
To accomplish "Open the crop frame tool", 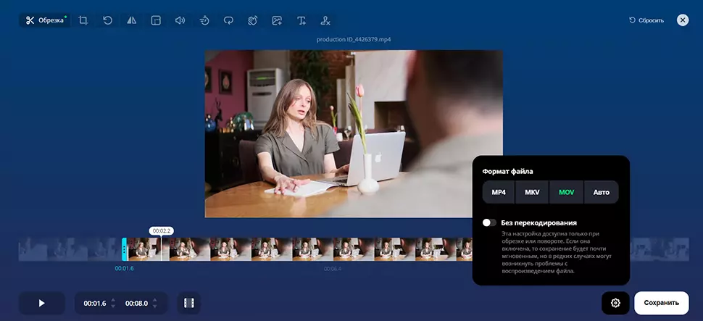I will [83, 20].
